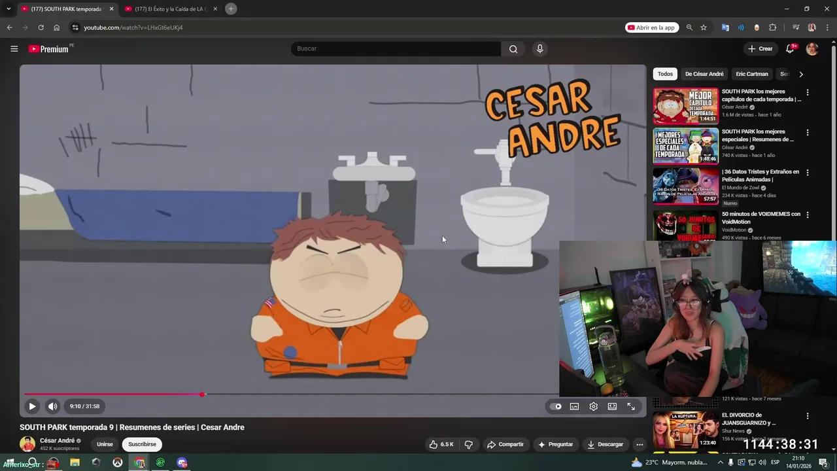The height and width of the screenshot is (471, 837).
Task: Click Abrir en la app button
Action: (x=651, y=27)
